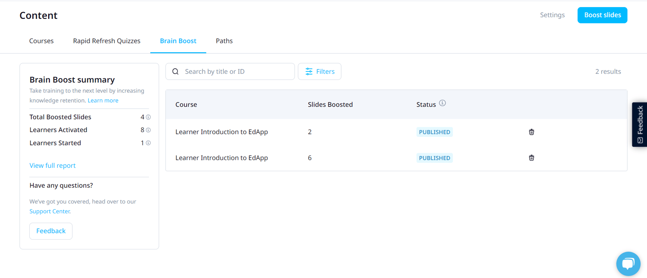Delete the boosted course with 6 slides

[x=531, y=158]
